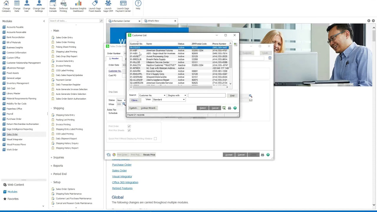This screenshot has width=377, height=212.
Task: Open the Sales Order module
Action: point(12,134)
